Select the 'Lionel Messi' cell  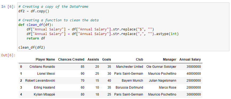(46, 74)
